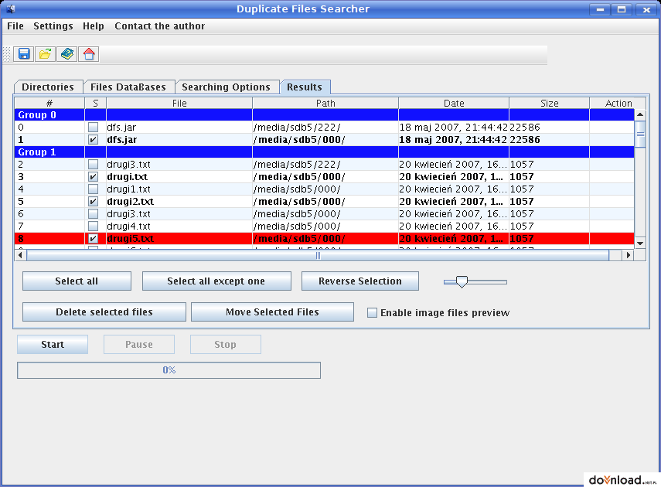
Task: Click the S column header
Action: (x=96, y=104)
